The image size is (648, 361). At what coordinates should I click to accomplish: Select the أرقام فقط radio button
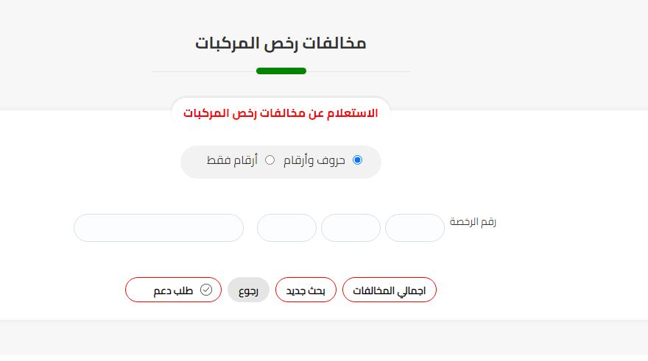point(270,160)
